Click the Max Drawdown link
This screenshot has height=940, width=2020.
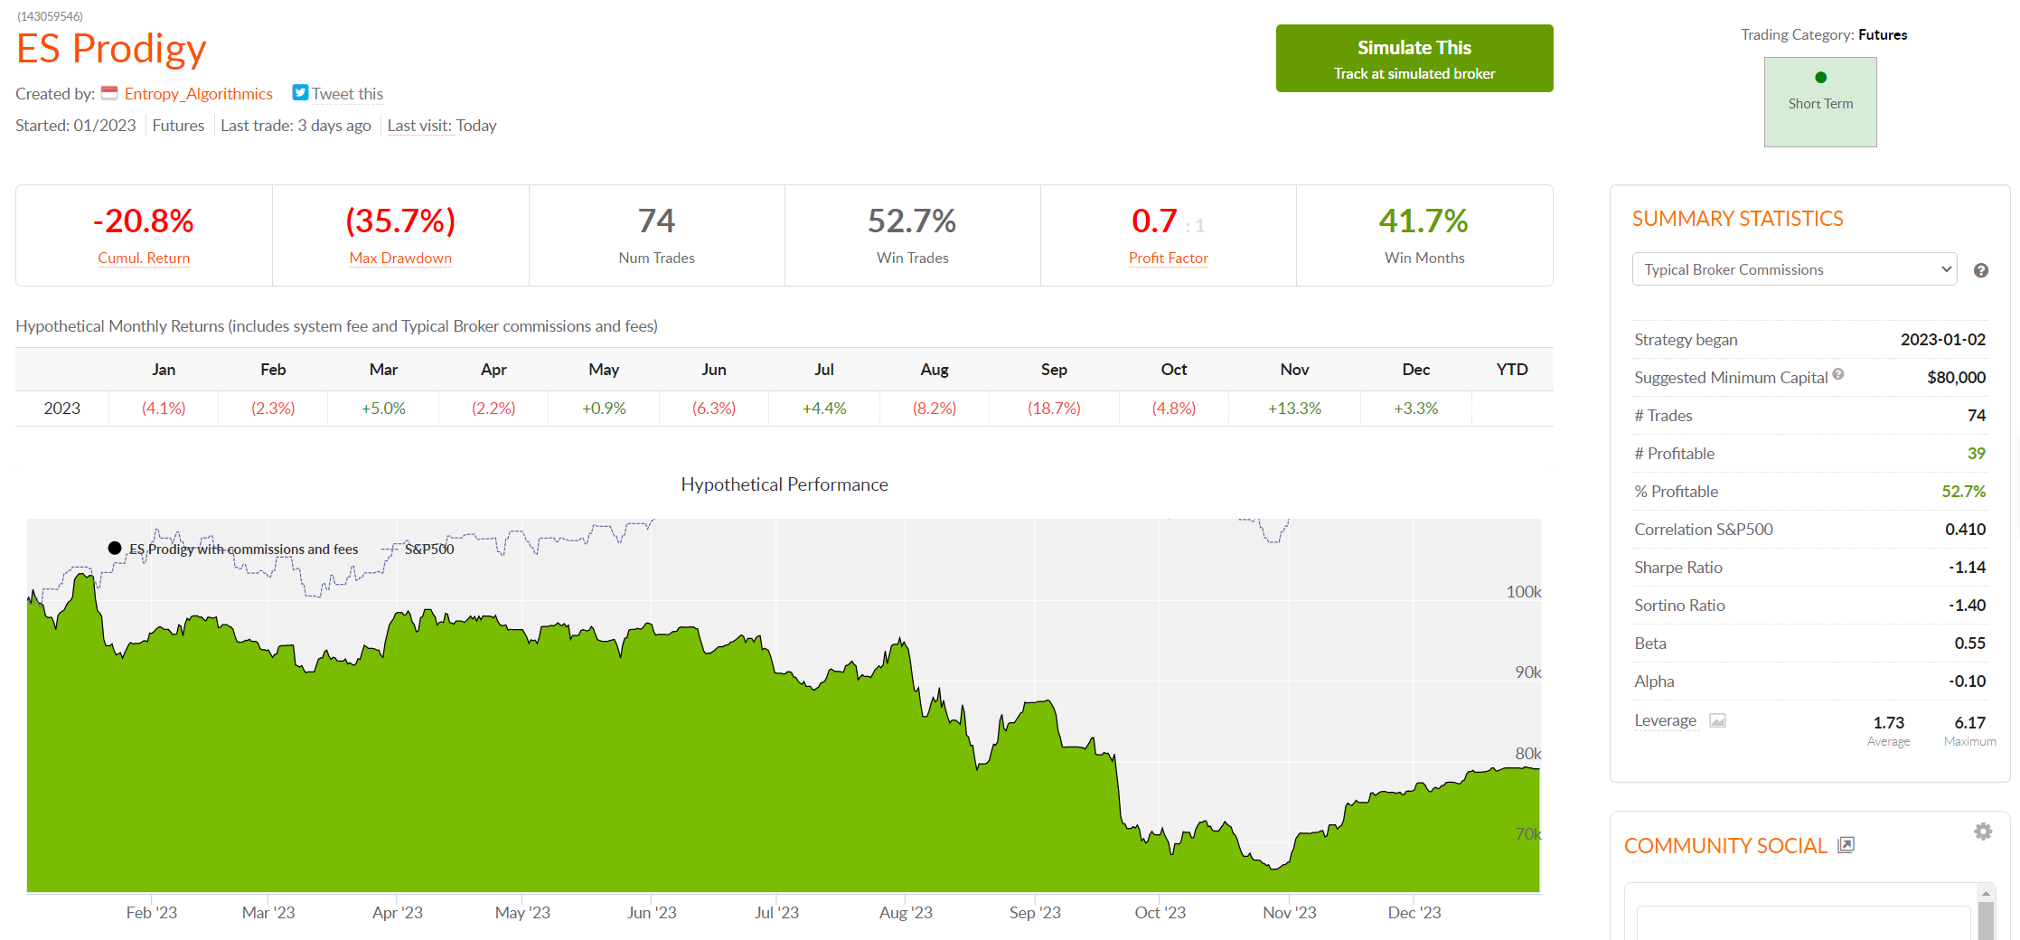400,258
